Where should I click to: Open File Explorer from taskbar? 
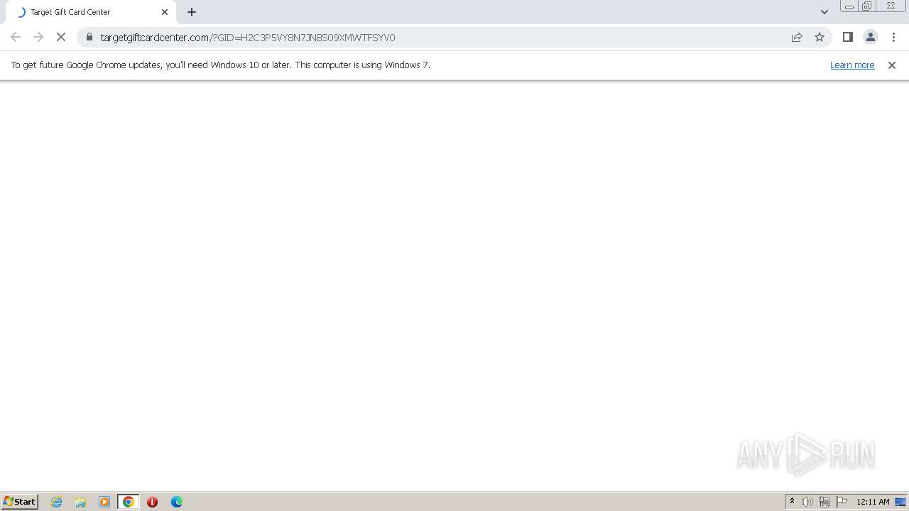click(80, 502)
